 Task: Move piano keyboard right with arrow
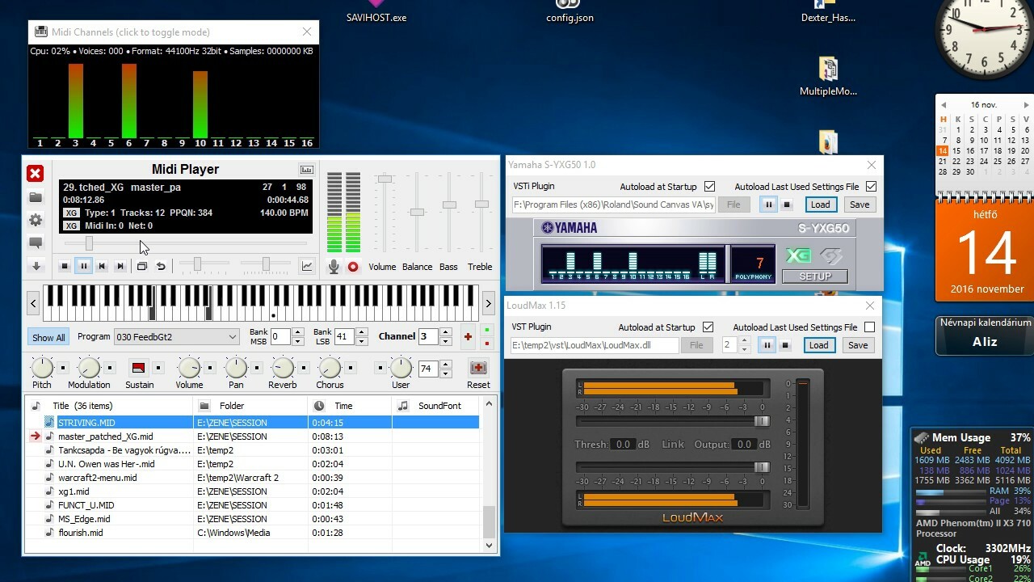click(488, 303)
